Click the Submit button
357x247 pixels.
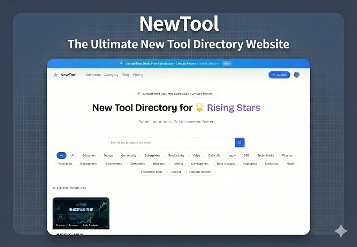click(279, 75)
